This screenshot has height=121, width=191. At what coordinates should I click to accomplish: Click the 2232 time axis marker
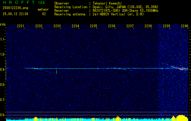pyautogui.click(x=39, y=26)
